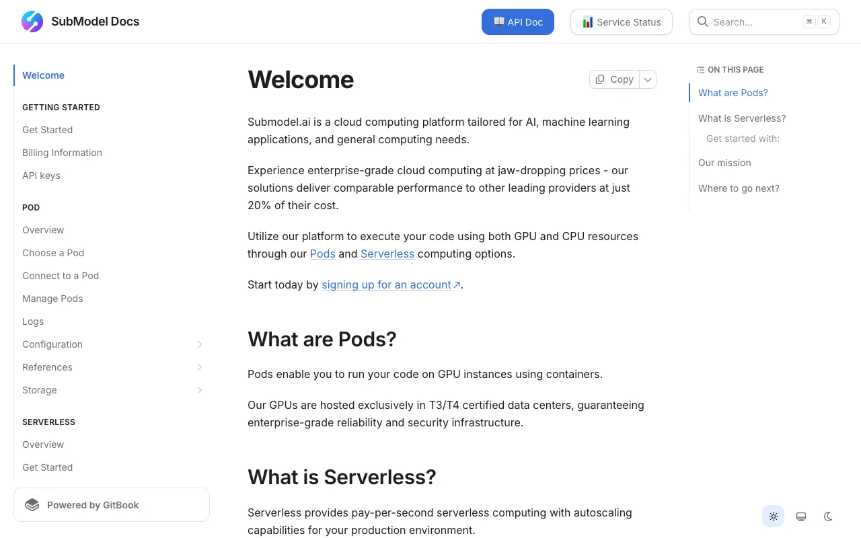
Task: Open Billing Information page
Action: click(62, 153)
